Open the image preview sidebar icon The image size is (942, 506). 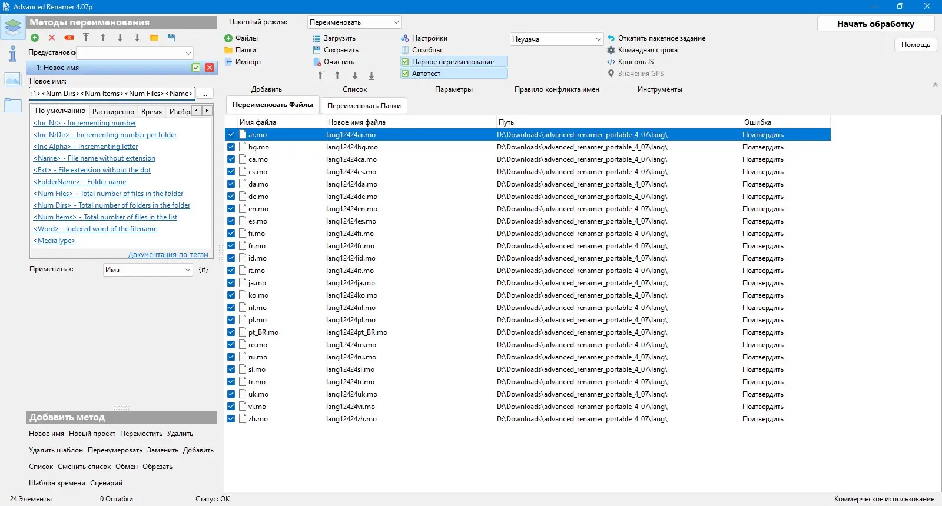coord(13,79)
